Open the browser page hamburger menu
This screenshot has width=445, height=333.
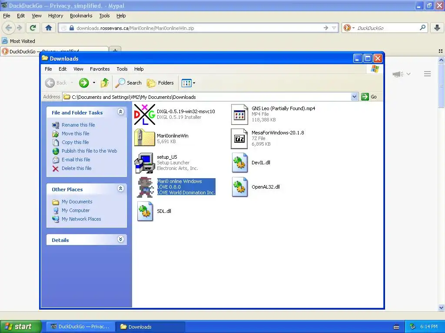(x=428, y=74)
